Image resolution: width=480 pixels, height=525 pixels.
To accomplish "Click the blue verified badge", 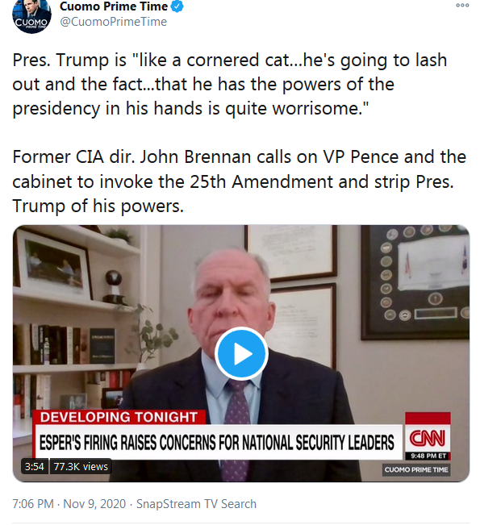I will coord(177,6).
